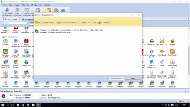The image size is (190, 107).
Task: Pin the DuelystLauncher details panel
Action: (x=186, y=91)
